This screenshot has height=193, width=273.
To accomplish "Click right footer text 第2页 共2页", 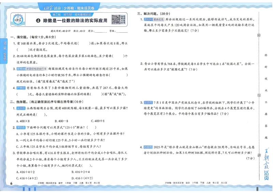I will click(220, 183).
